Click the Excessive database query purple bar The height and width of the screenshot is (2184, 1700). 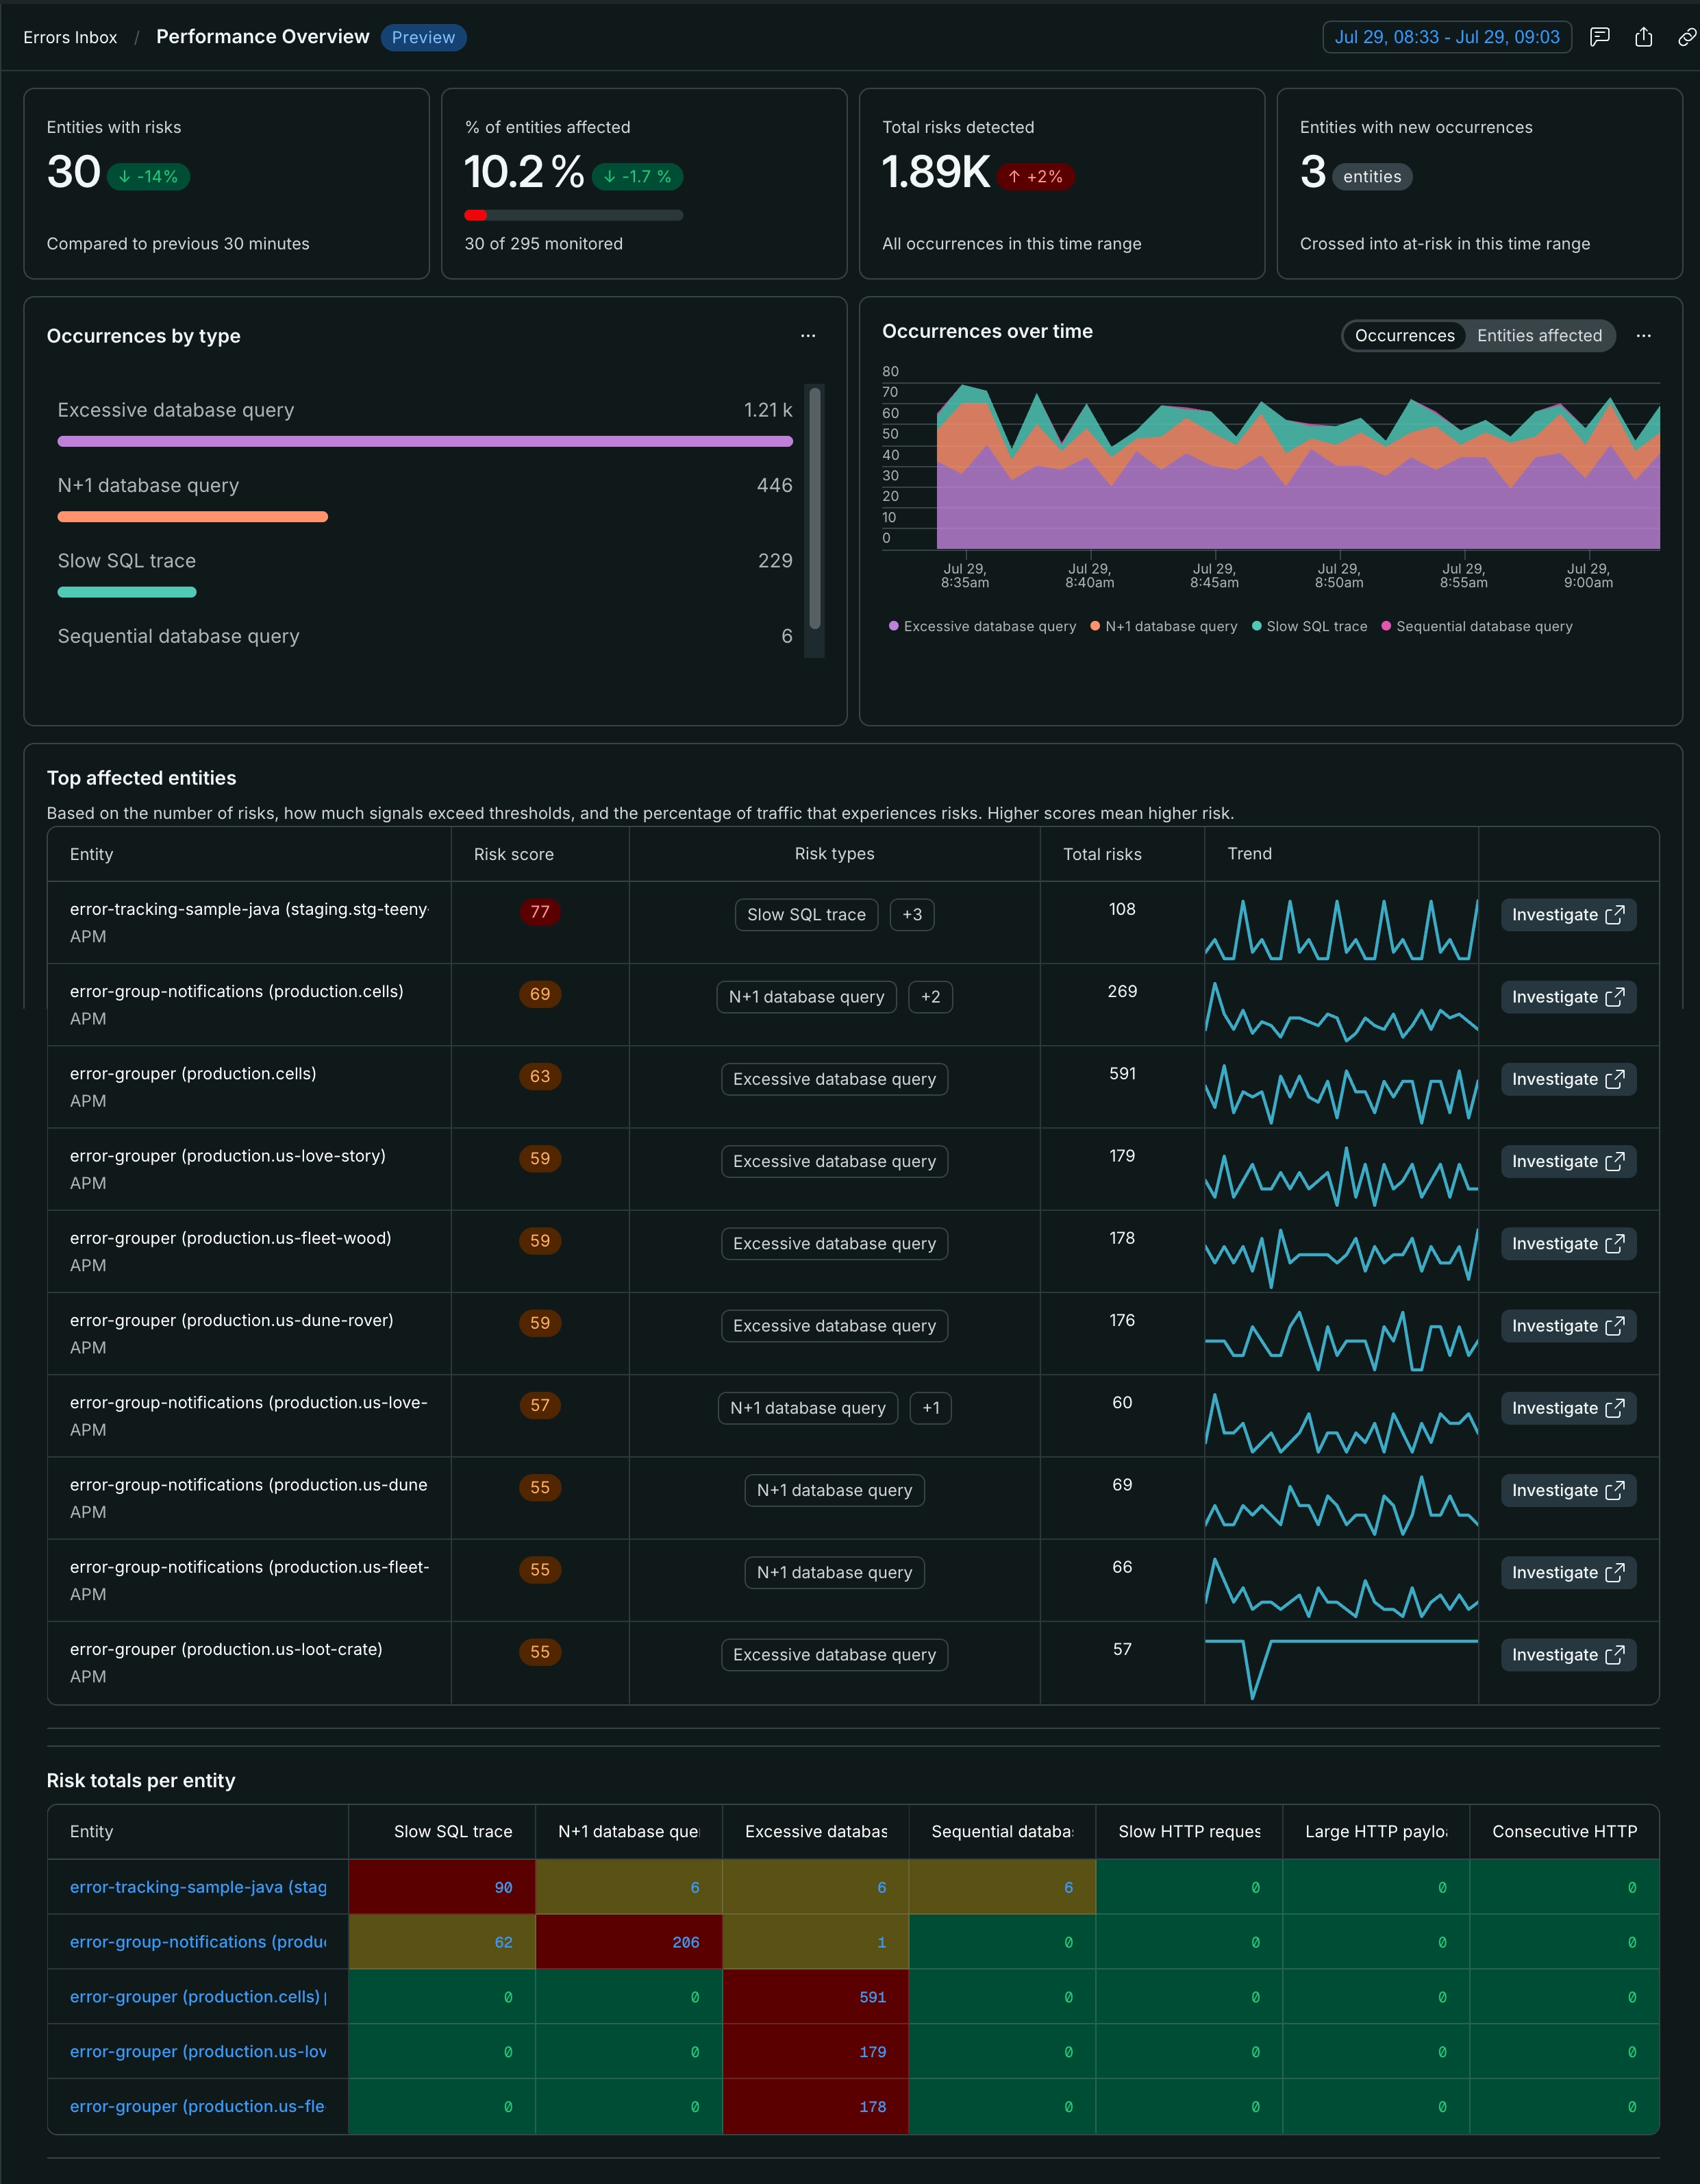click(425, 441)
